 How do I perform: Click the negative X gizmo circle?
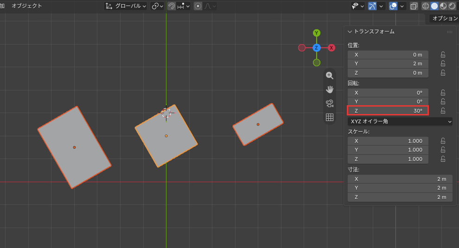[x=302, y=48]
